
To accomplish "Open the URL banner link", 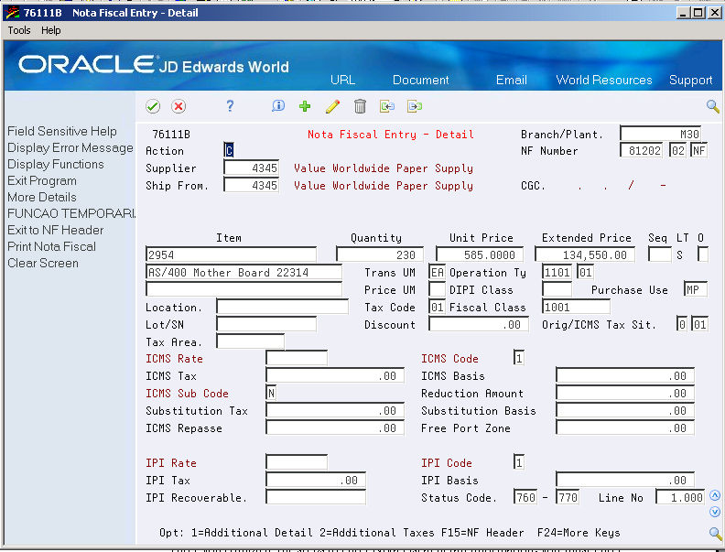I will 342,80.
